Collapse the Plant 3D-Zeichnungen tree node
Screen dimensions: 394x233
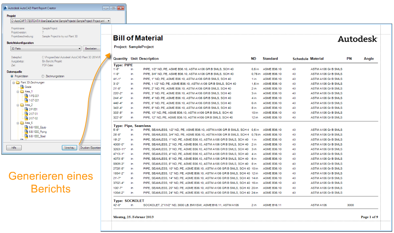[x=14, y=83]
